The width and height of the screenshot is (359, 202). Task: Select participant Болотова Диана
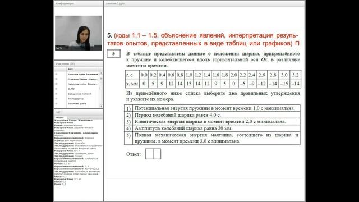(77, 103)
